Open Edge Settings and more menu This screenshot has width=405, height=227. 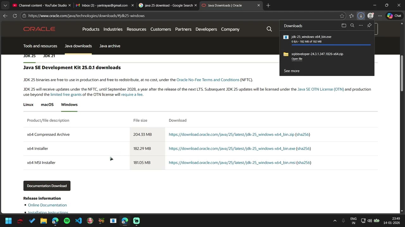tap(380, 16)
